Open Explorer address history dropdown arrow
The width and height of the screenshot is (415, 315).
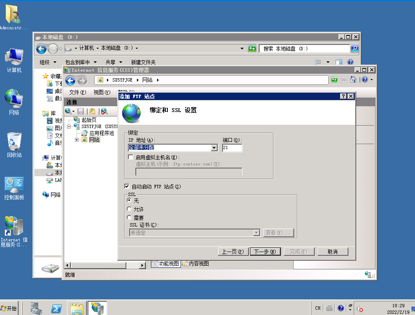tap(242, 49)
